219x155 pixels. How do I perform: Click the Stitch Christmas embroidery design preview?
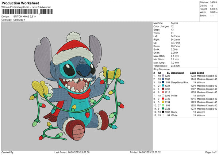tap(77, 86)
